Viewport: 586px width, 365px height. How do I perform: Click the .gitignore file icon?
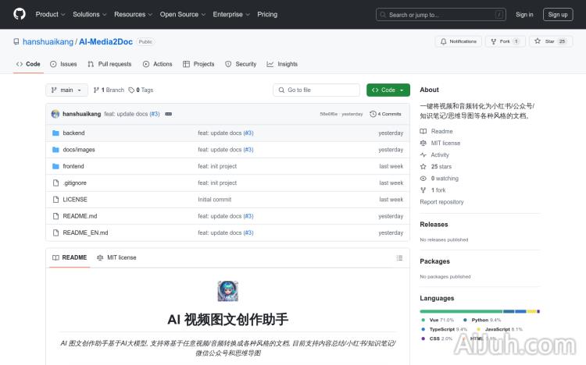(55, 182)
